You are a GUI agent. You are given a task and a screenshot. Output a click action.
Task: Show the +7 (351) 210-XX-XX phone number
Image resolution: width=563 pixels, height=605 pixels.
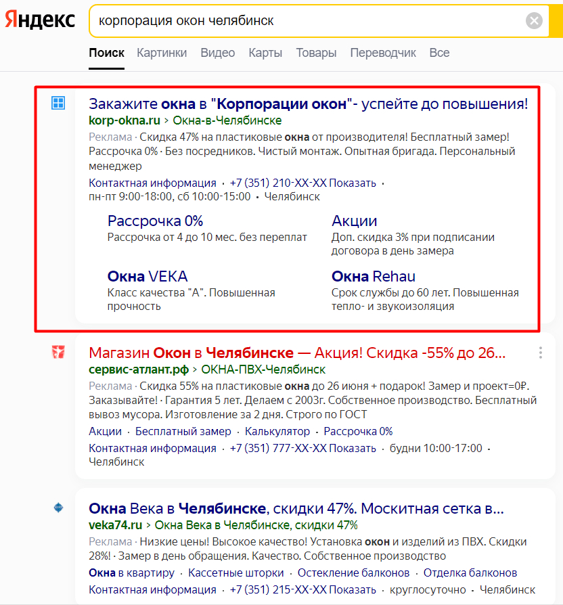click(303, 183)
